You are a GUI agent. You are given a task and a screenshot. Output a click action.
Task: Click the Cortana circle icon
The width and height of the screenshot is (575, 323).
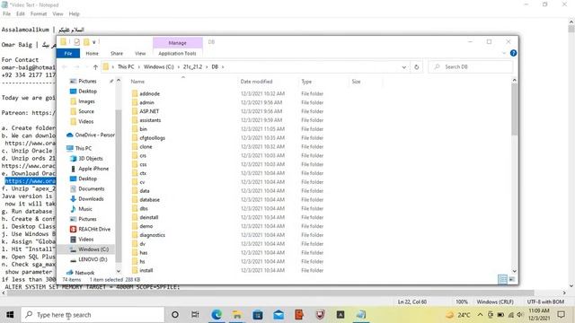pos(175,315)
